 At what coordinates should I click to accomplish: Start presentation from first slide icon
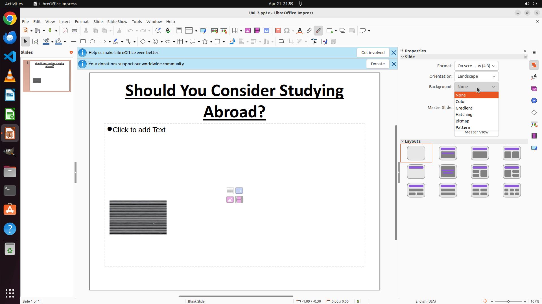[215, 31]
